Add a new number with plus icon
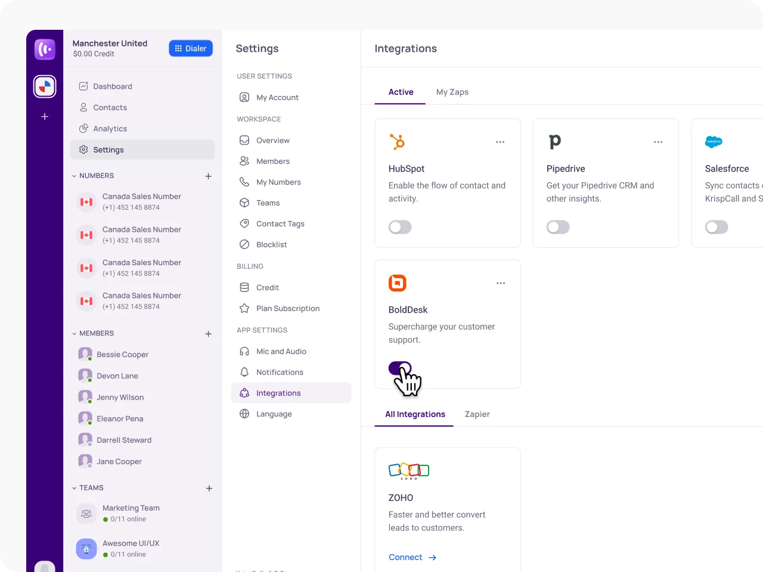 pos(209,176)
